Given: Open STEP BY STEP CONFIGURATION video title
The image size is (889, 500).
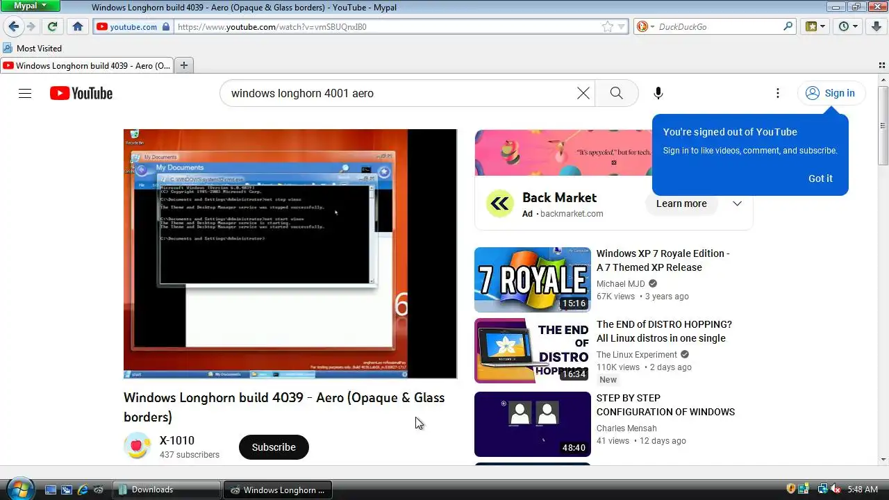Looking at the screenshot, I should (665, 405).
